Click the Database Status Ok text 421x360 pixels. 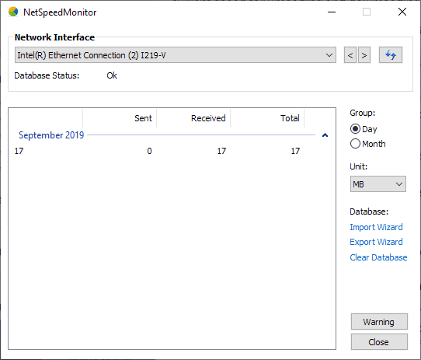[112, 75]
